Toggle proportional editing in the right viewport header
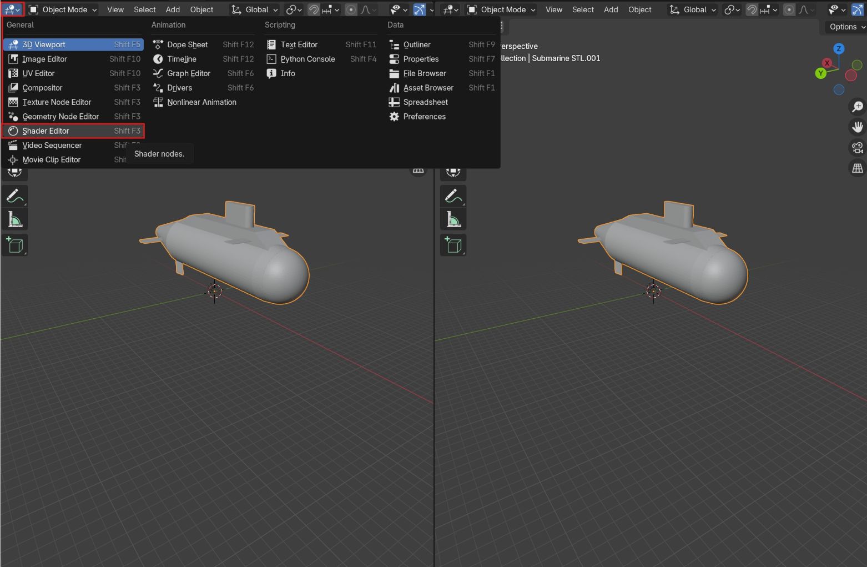Viewport: 867px width, 567px height. (789, 9)
